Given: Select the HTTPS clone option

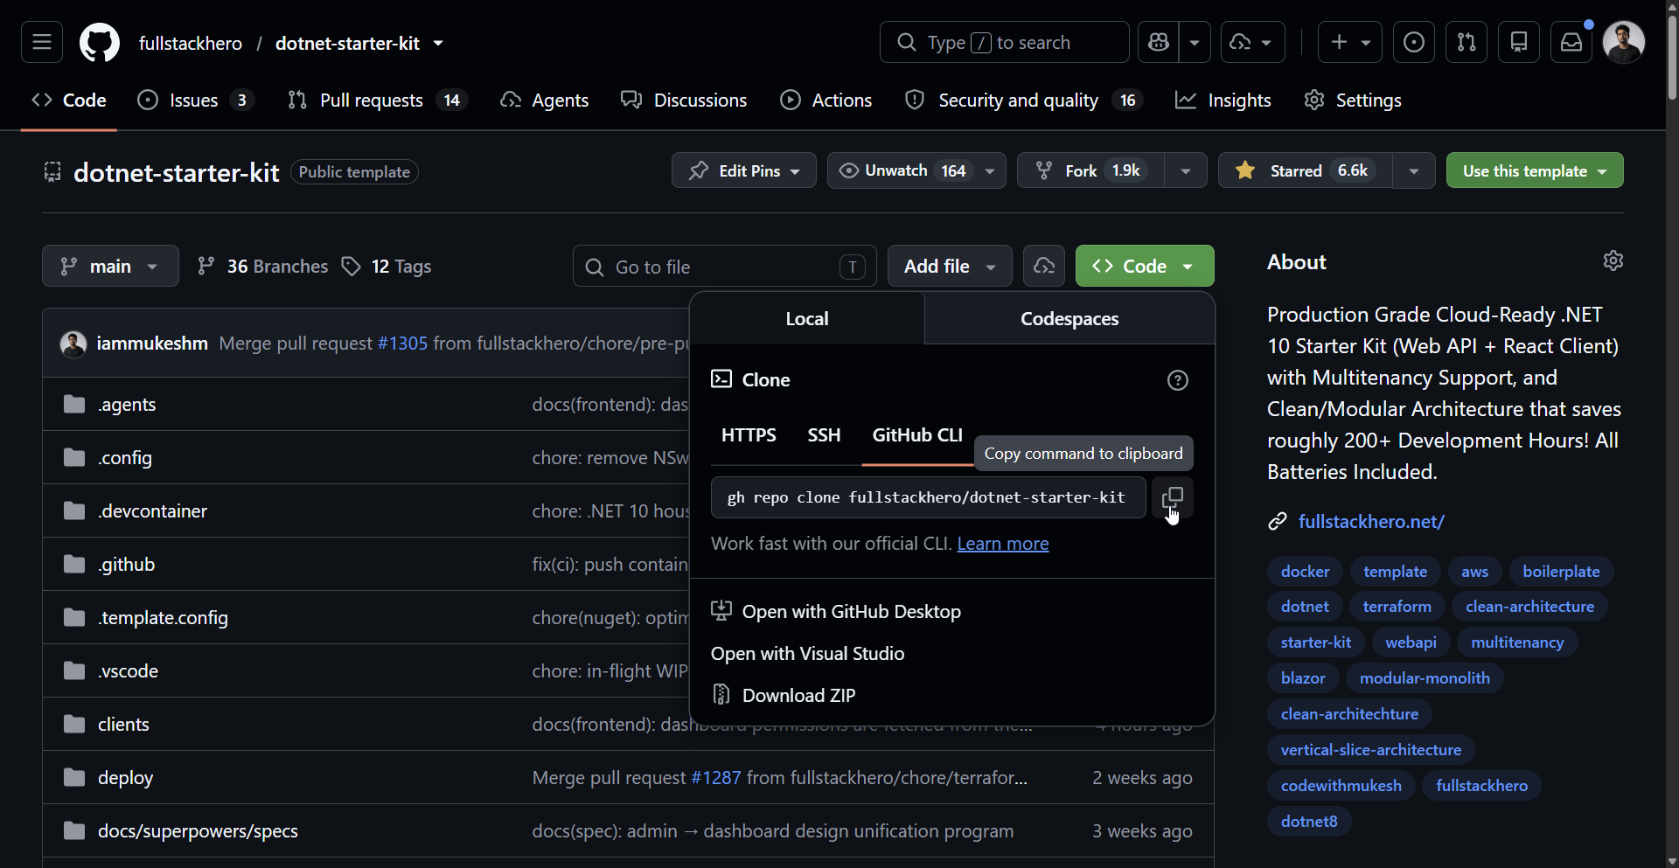Looking at the screenshot, I should [x=749, y=435].
